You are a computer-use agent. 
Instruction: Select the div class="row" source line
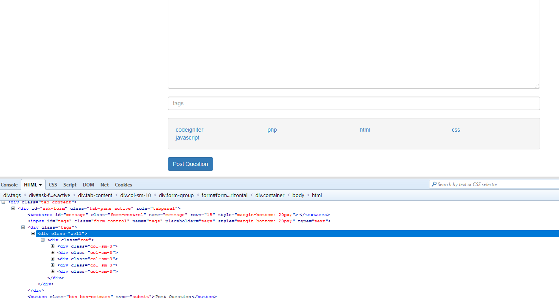pos(71,240)
